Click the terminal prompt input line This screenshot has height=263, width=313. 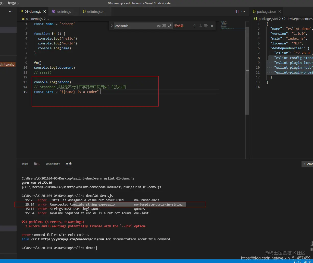tap(59, 248)
